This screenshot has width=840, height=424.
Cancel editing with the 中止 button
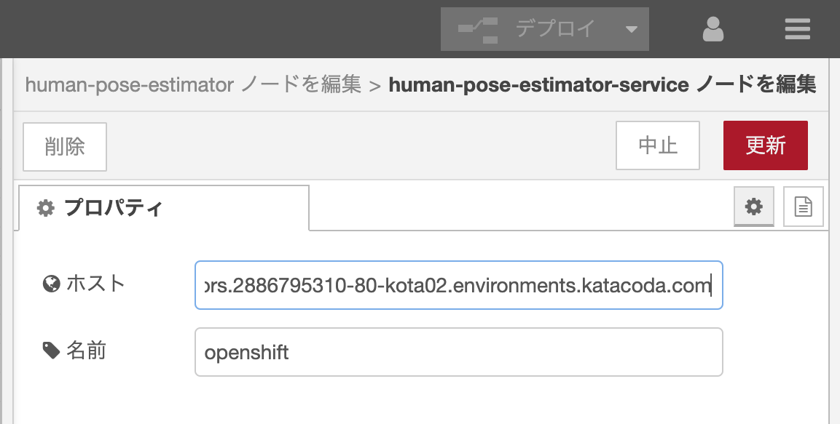coord(658,145)
